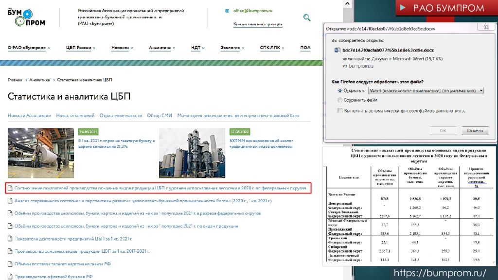Open 'Объёмы производства... по видам продукции' link
The image size is (498, 280).
(x=126, y=226)
